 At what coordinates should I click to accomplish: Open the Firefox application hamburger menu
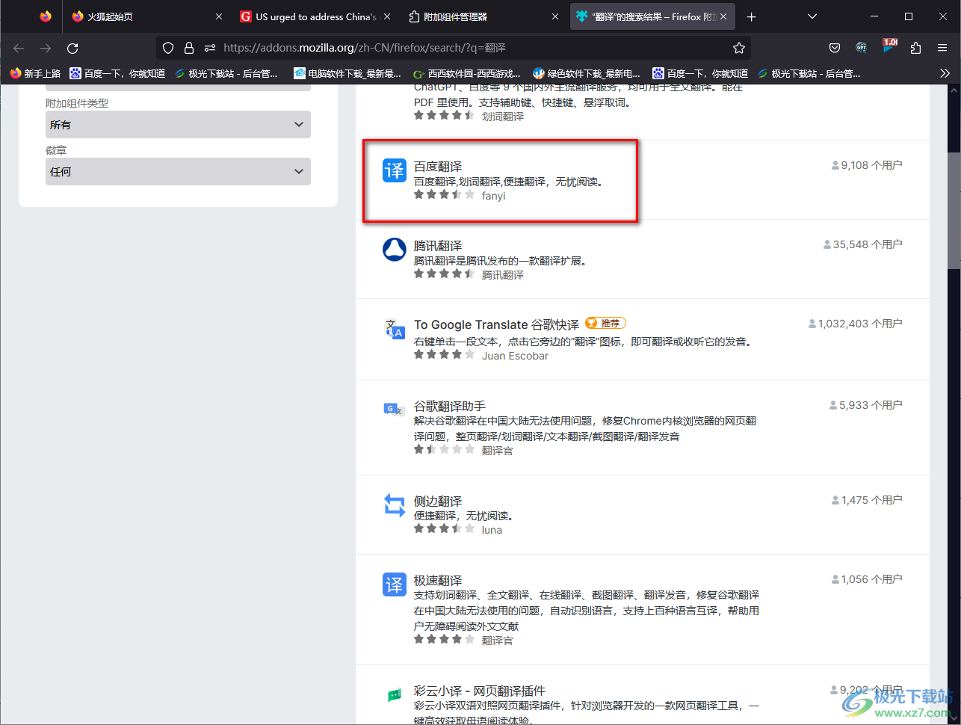click(x=942, y=48)
